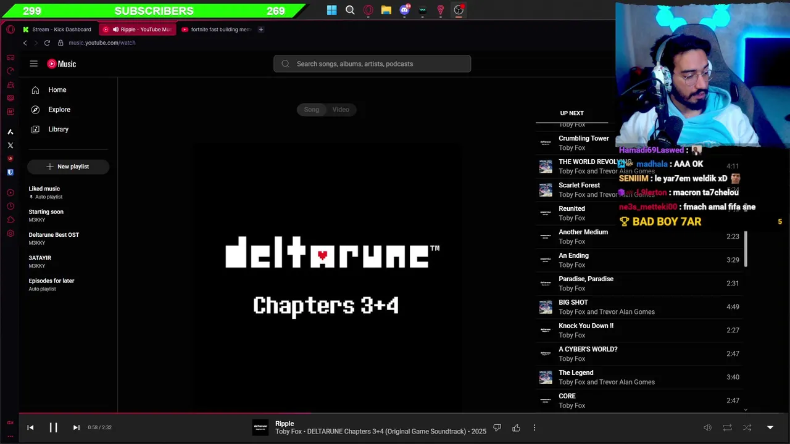Image resolution: width=790 pixels, height=444 pixels.
Task: Open the UP NEXT tab
Action: tap(572, 113)
